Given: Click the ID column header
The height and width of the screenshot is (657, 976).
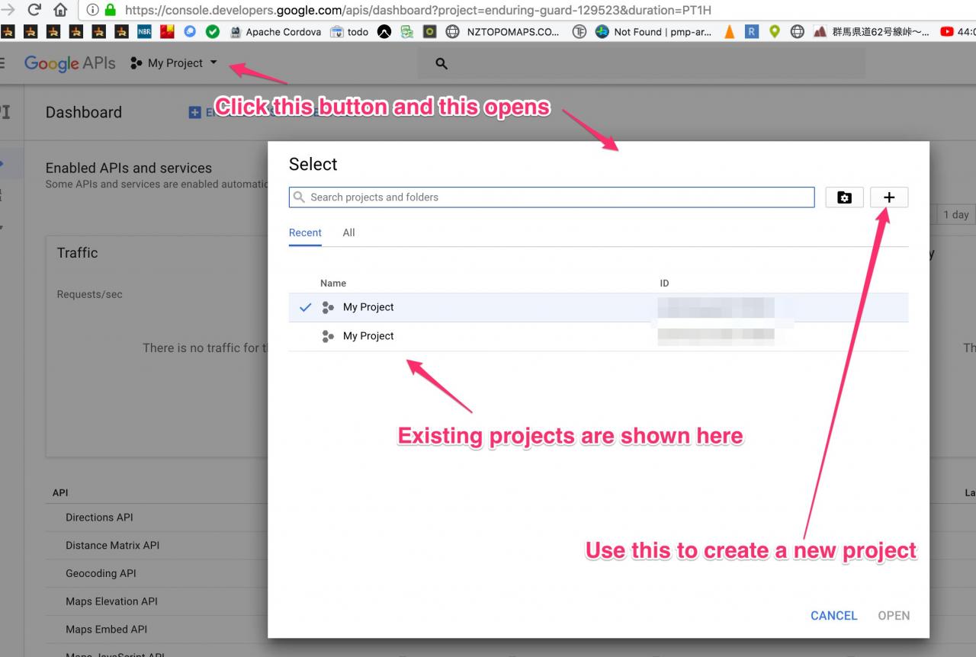Looking at the screenshot, I should point(664,283).
